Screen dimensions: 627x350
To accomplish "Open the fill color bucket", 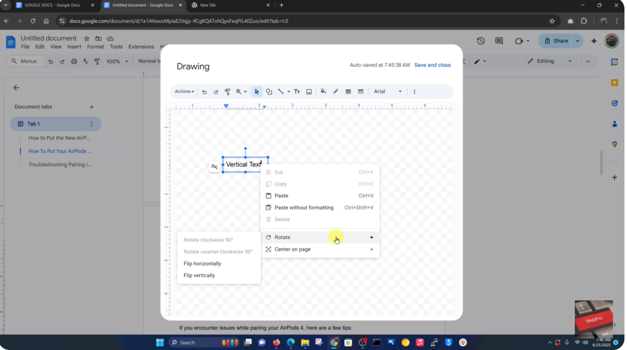I will coord(323,92).
